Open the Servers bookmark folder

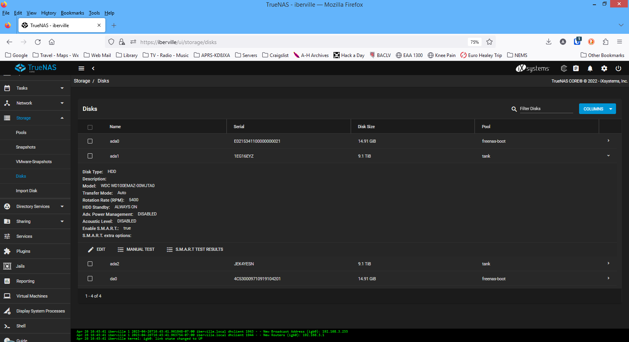click(x=246, y=55)
